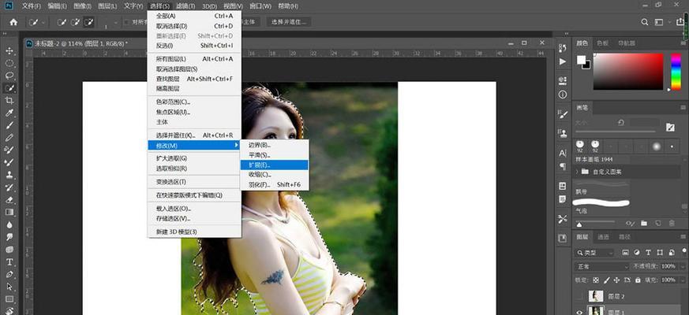Image resolution: width=689 pixels, height=315 pixels.
Task: Click the search icon in options bar
Action: [x=645, y=22]
